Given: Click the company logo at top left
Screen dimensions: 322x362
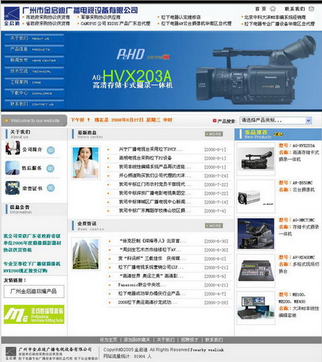Looking at the screenshot, I should coord(12,16).
